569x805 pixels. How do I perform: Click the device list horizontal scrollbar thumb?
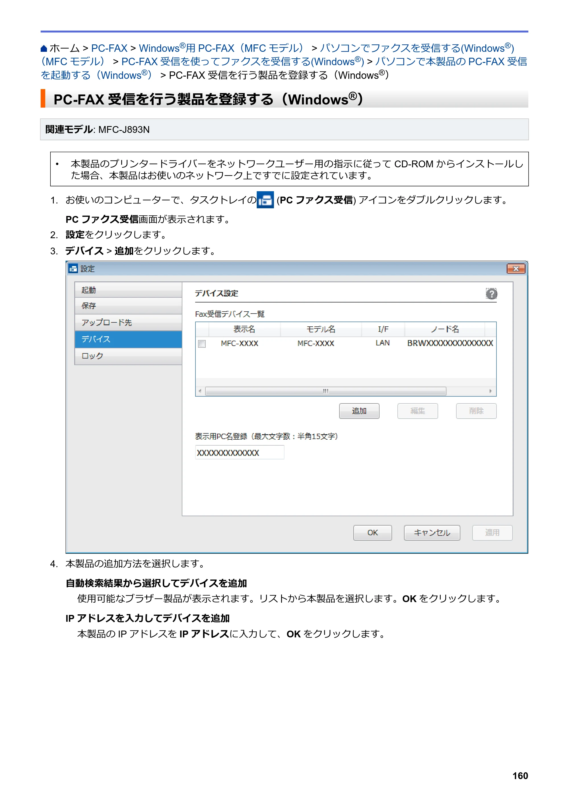pos(326,391)
